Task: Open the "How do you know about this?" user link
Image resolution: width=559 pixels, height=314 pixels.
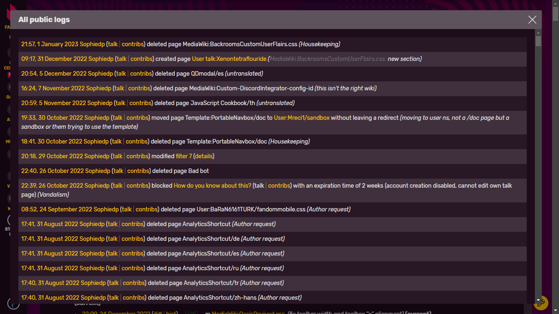Action: (x=212, y=185)
